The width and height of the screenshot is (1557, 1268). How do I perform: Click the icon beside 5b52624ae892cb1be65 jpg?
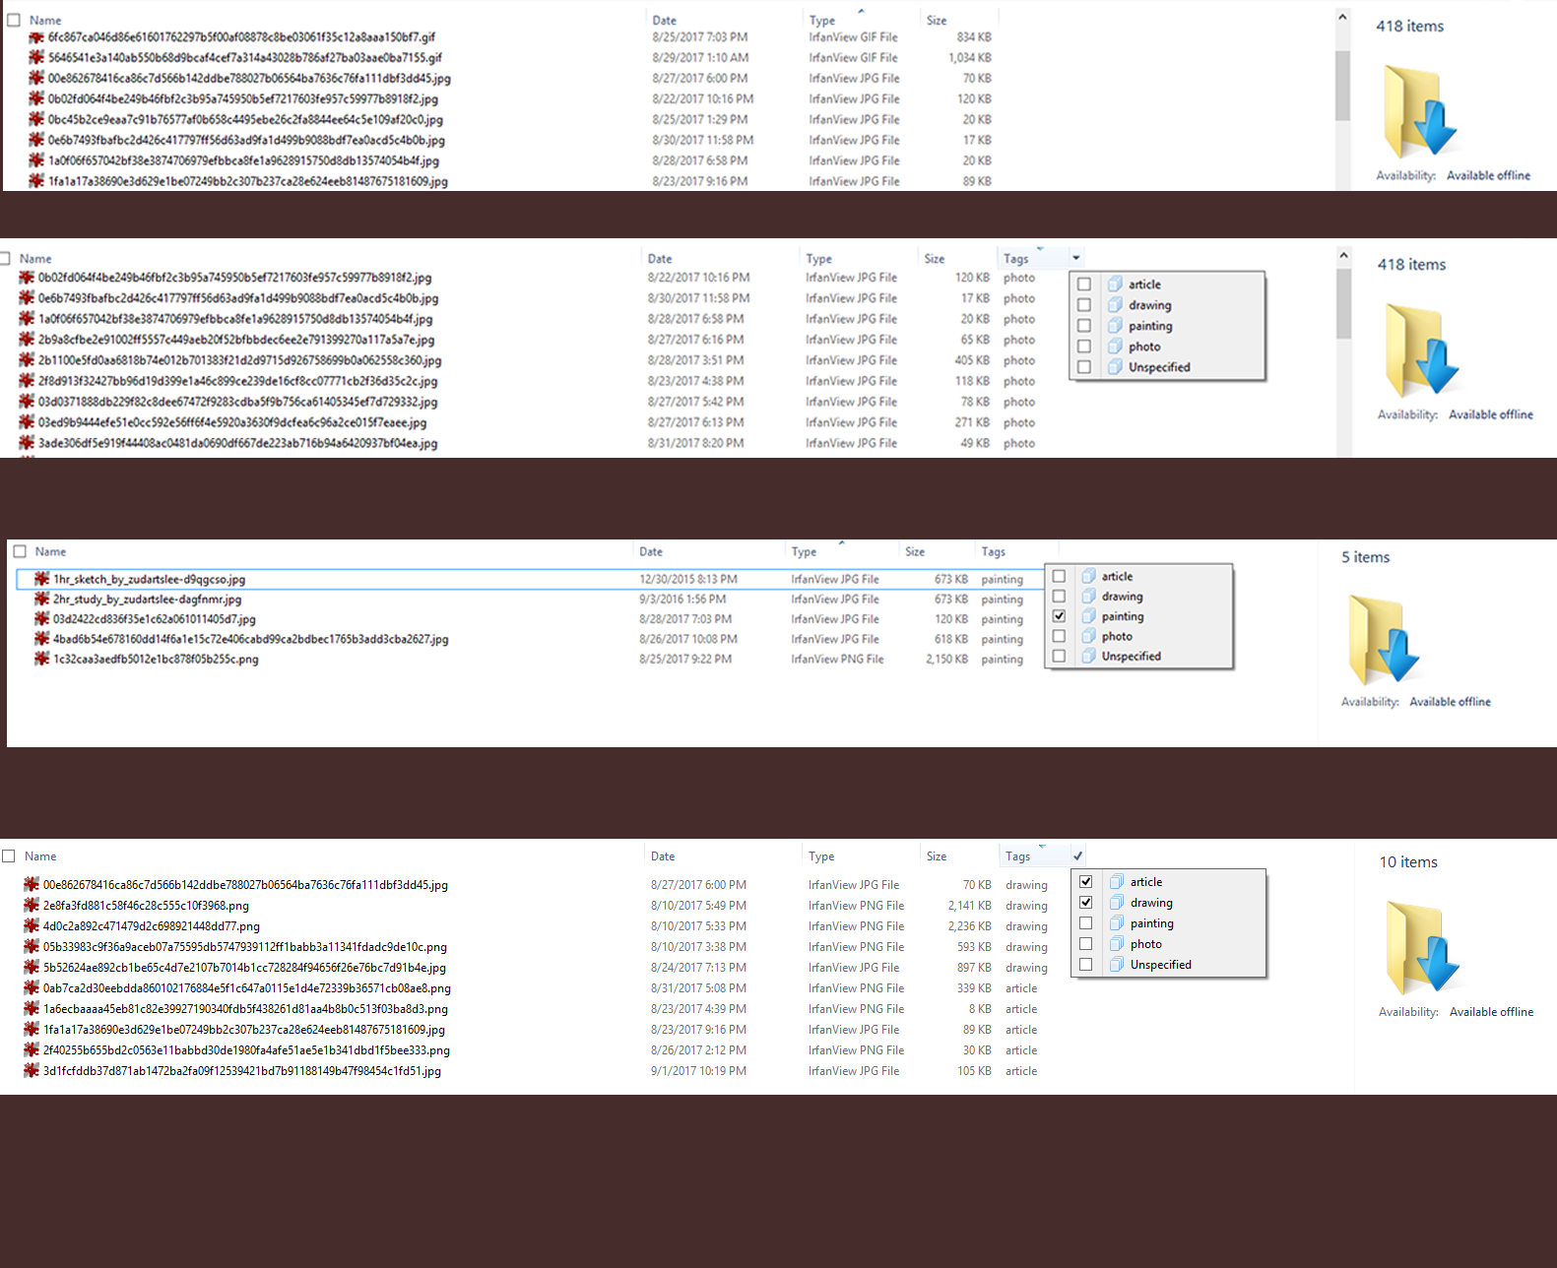[x=32, y=968]
